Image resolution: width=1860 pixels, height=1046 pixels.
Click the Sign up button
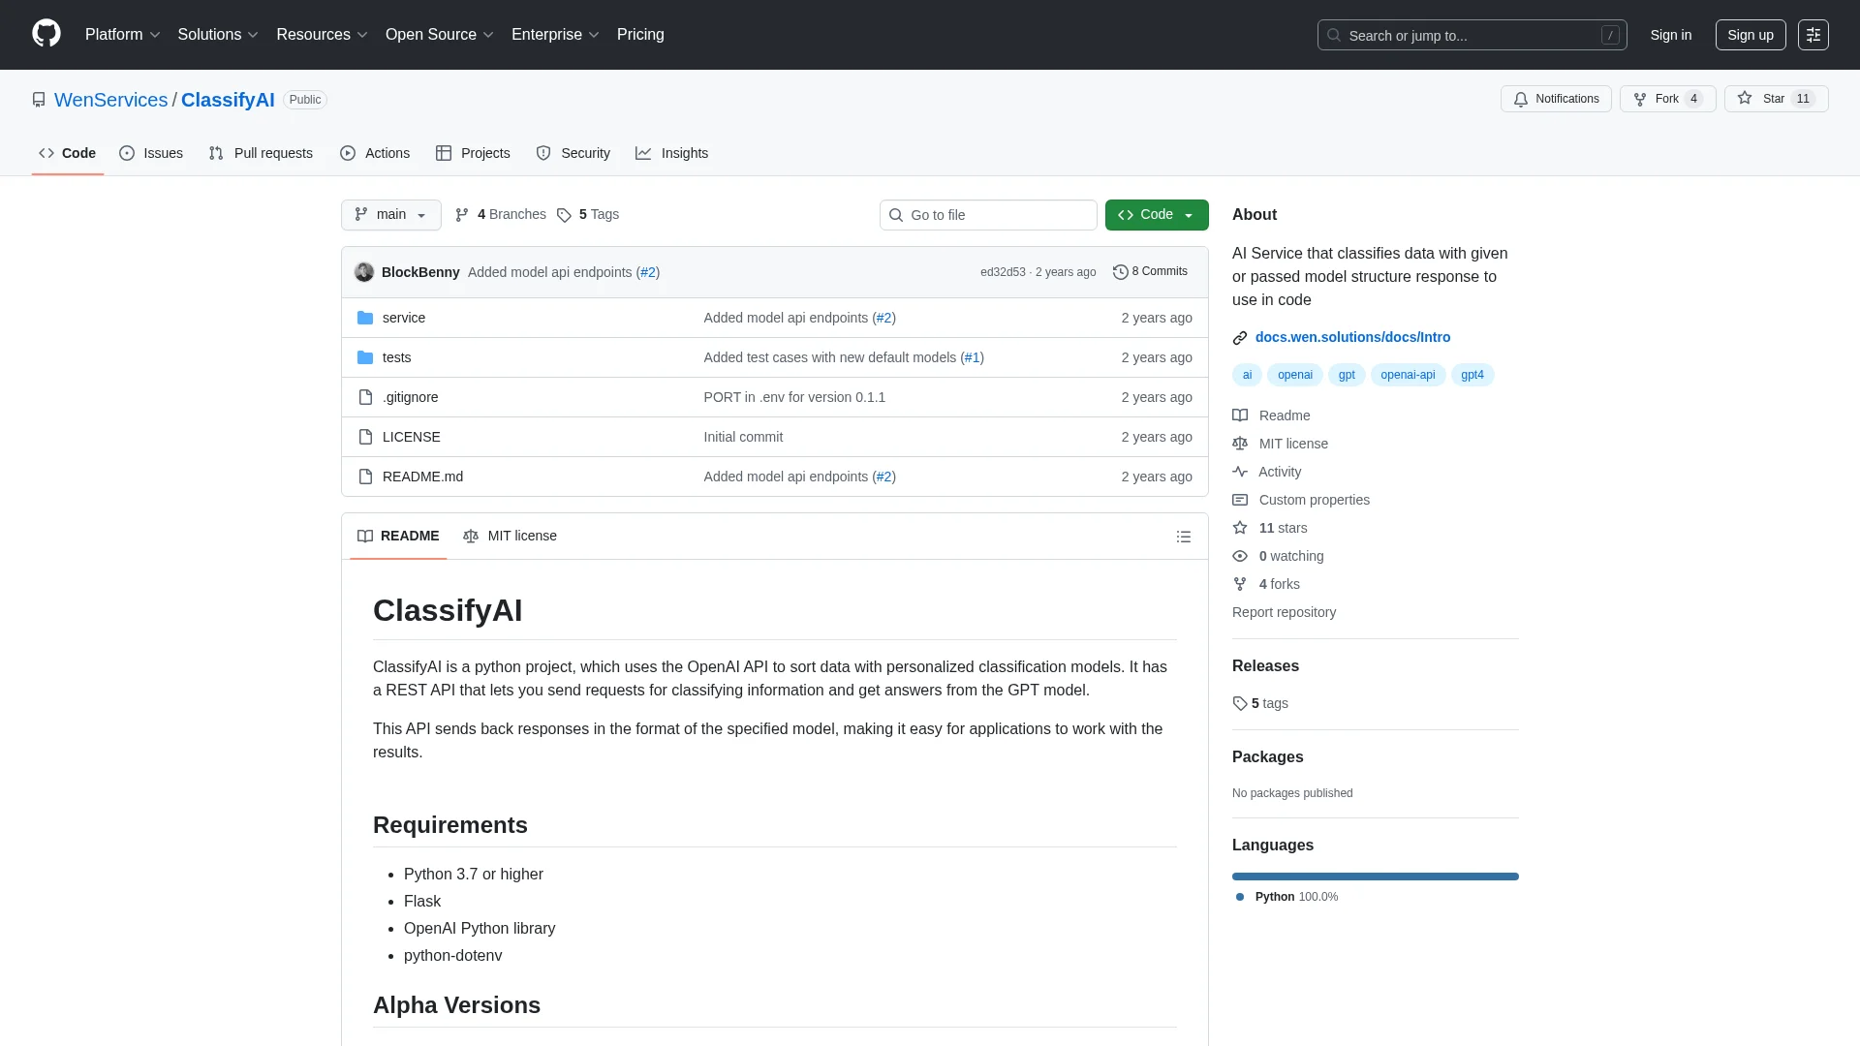[x=1750, y=35]
